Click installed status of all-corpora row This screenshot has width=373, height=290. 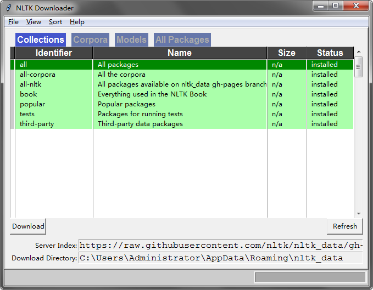[x=330, y=75]
